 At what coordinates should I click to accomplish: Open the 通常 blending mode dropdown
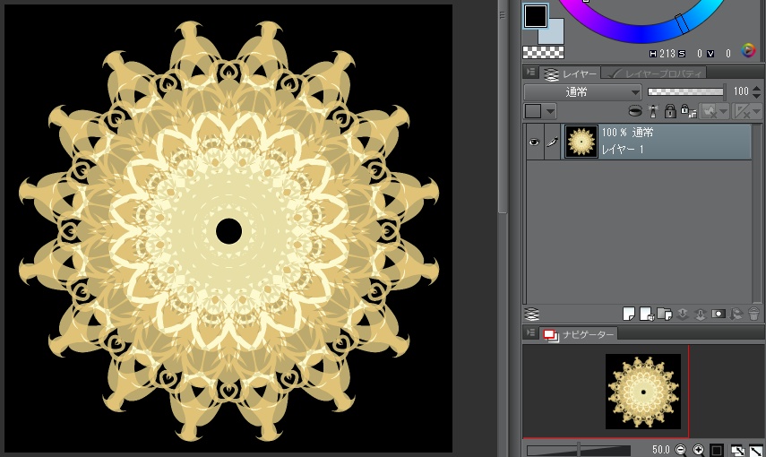click(x=582, y=91)
